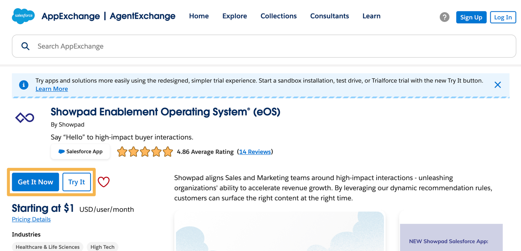Open the Collections page
This screenshot has width=521, height=251.
click(279, 16)
